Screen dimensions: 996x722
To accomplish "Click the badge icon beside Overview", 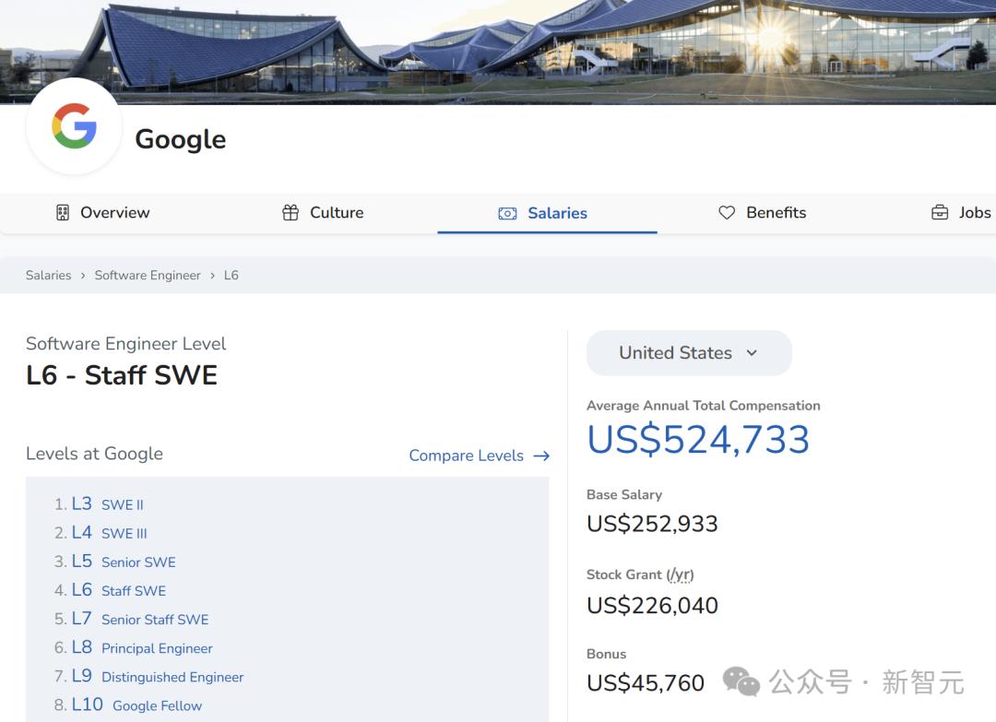I will click(62, 212).
